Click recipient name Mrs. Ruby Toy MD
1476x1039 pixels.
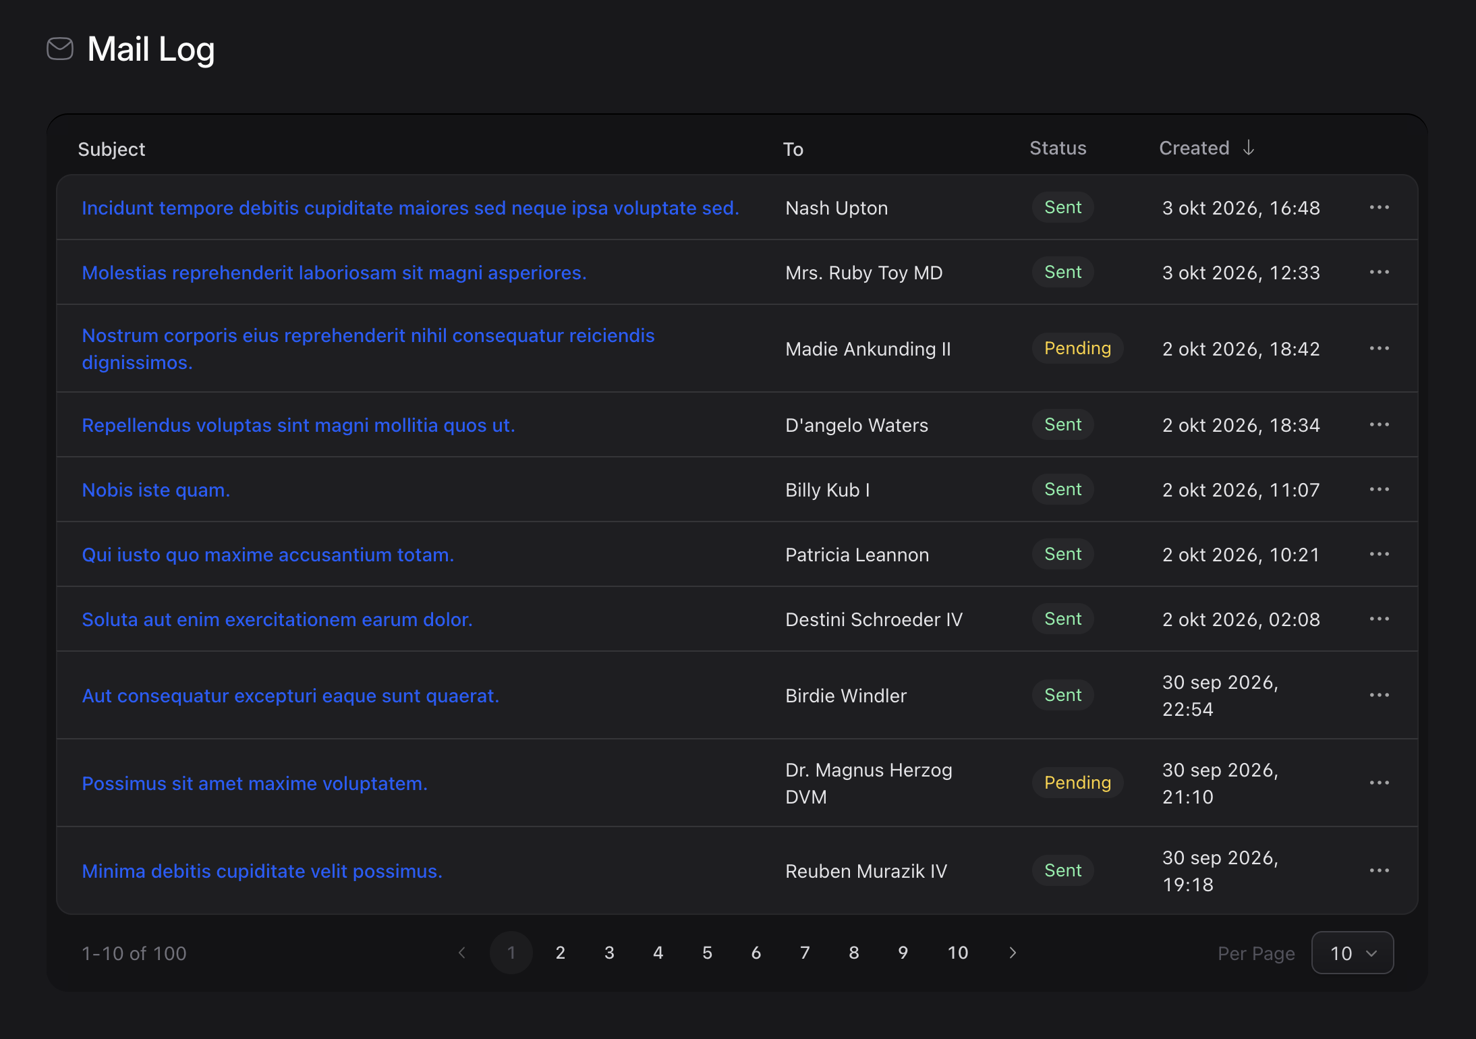point(864,273)
